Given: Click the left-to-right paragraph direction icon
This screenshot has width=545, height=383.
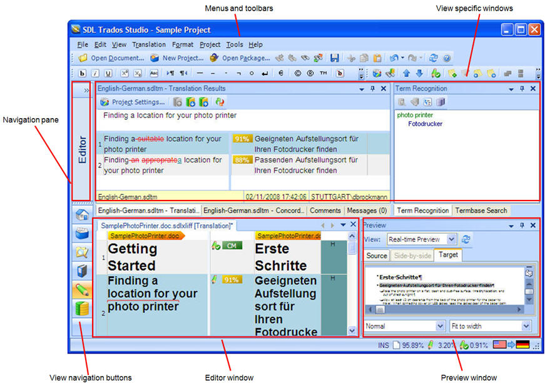Looking at the screenshot, I should click(170, 73).
